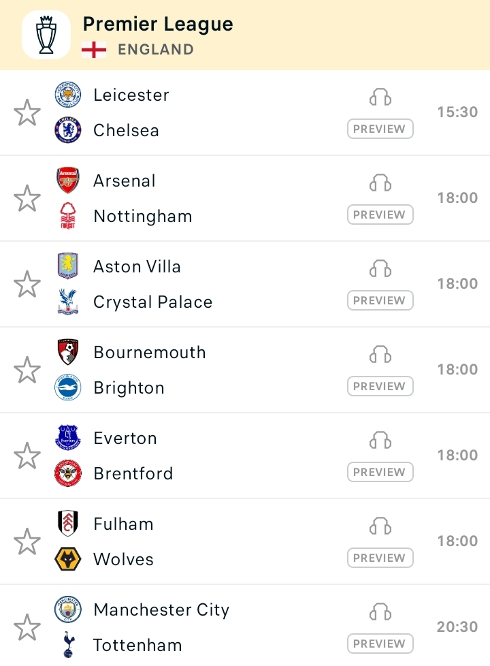Click the Wolves club crest
The width and height of the screenshot is (490, 666).
[68, 558]
